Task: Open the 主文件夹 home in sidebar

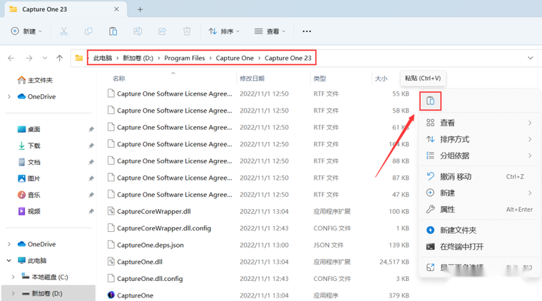Action: [x=35, y=80]
